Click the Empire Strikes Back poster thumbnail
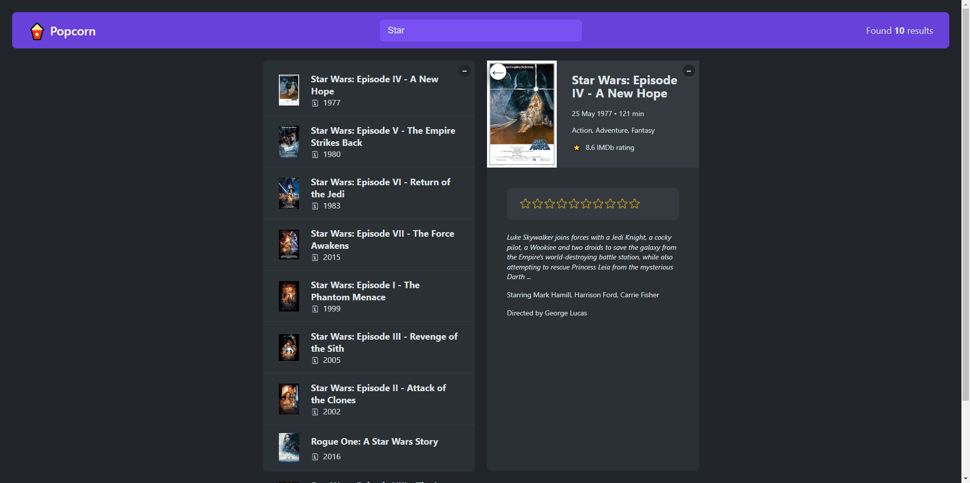 point(289,142)
